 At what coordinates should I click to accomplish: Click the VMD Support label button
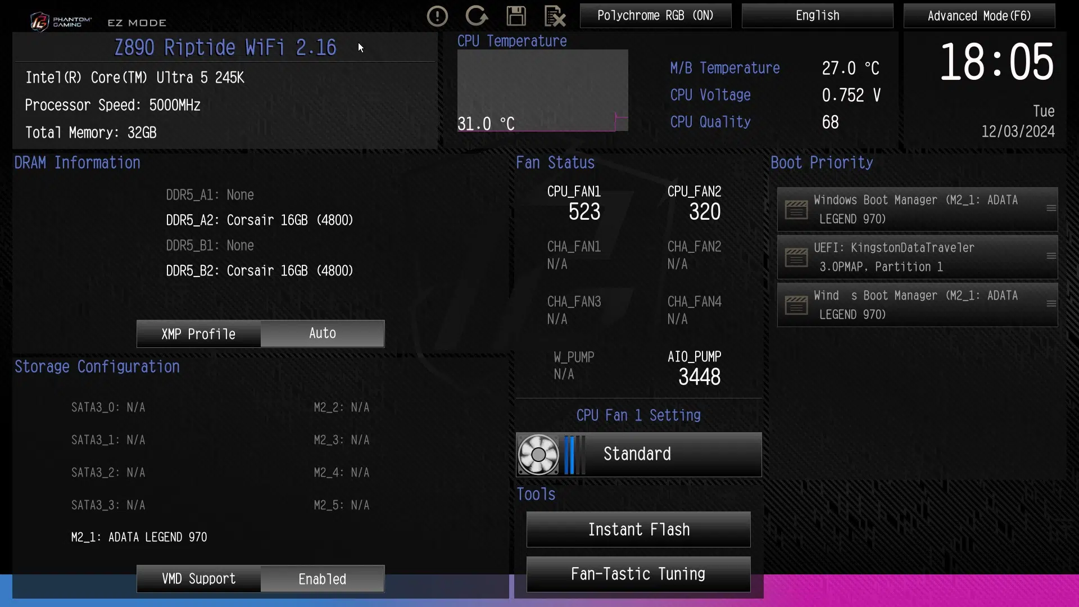point(198,579)
